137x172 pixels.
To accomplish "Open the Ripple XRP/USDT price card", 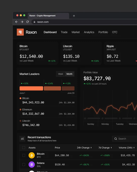I will tap(120, 53).
